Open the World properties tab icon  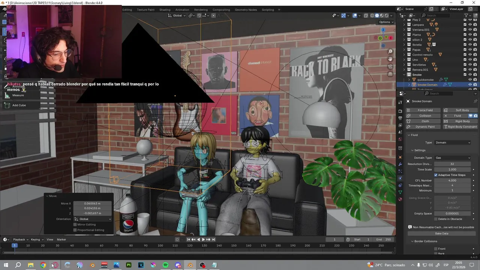[x=400, y=139]
